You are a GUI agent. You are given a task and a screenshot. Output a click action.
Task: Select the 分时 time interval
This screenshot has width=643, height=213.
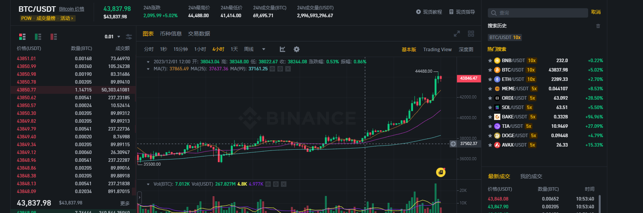pos(149,49)
